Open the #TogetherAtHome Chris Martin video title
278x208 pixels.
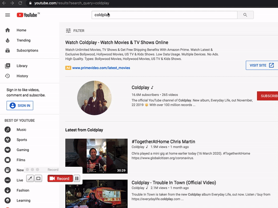pyautogui.click(x=163, y=141)
